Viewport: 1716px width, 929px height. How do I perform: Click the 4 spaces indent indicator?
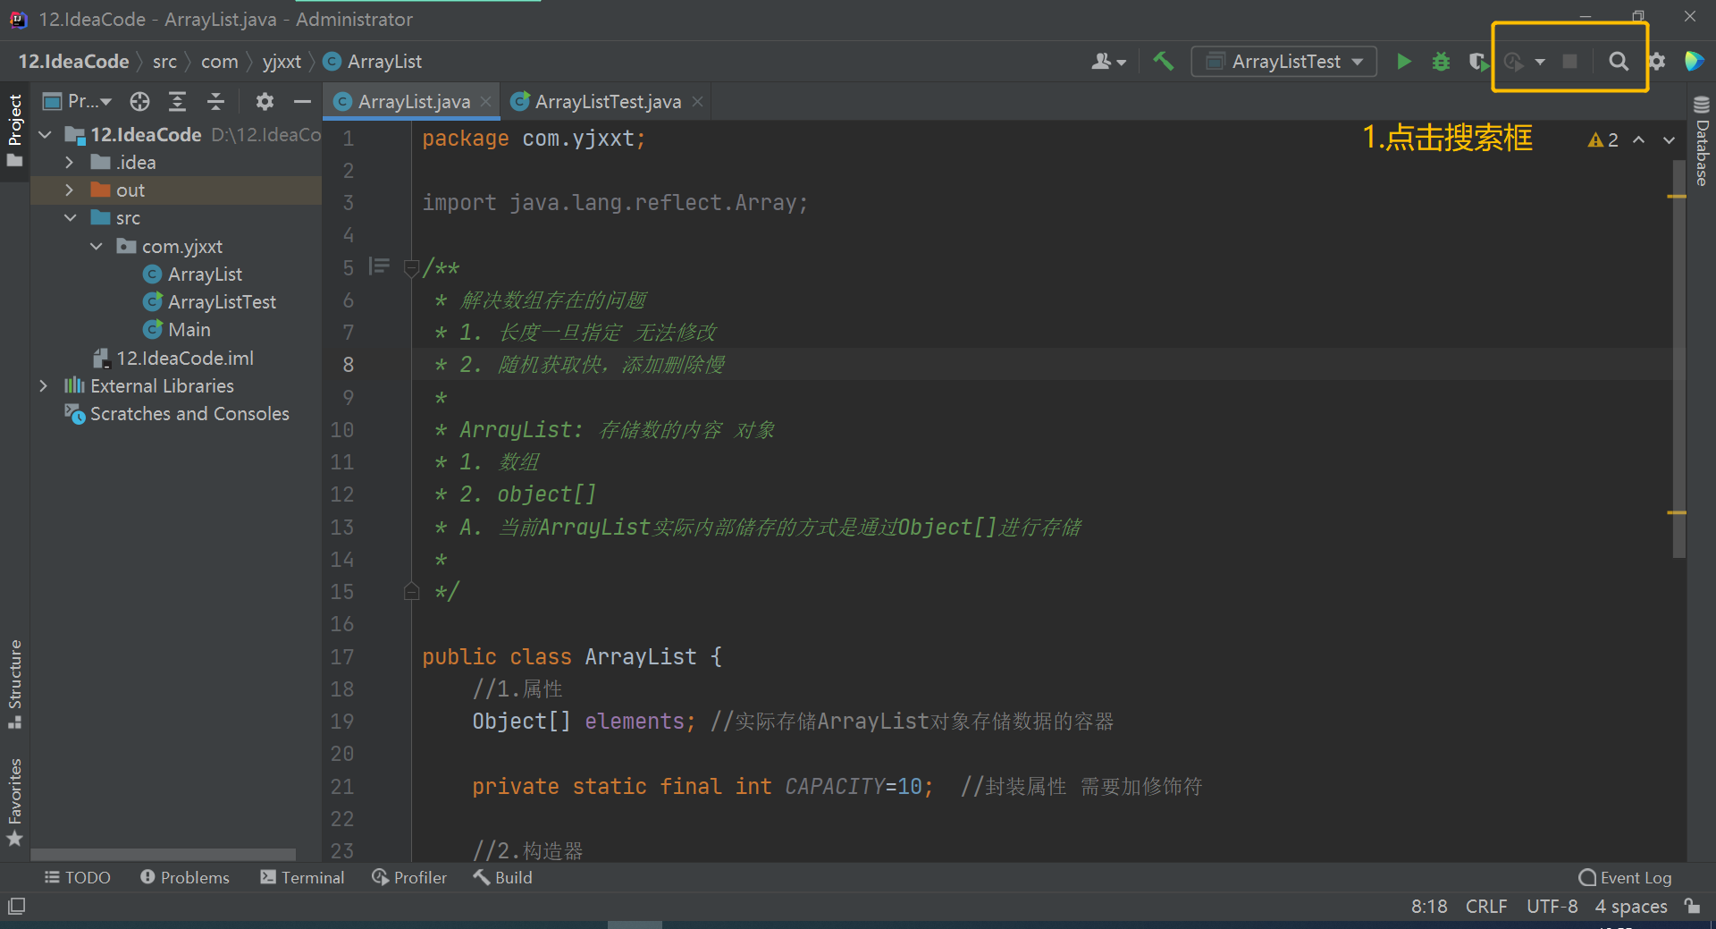[x=1631, y=907]
